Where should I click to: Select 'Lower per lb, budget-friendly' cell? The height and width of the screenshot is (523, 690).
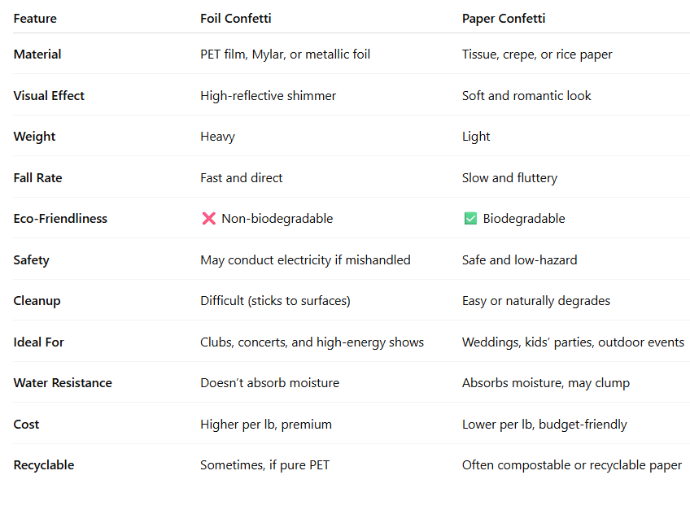pos(544,425)
